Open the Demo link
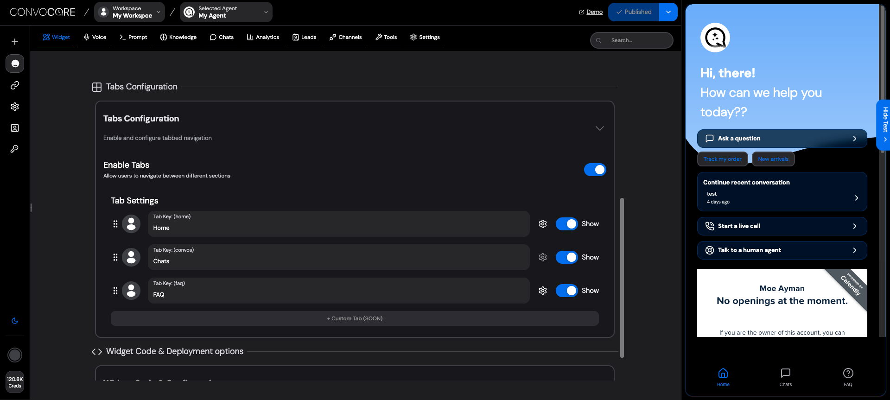890x400 pixels. 591,12
